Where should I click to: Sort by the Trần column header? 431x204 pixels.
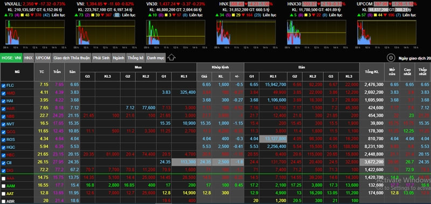(57, 72)
